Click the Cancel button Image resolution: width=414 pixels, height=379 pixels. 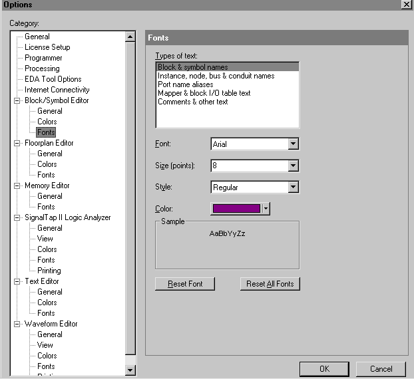(381, 369)
